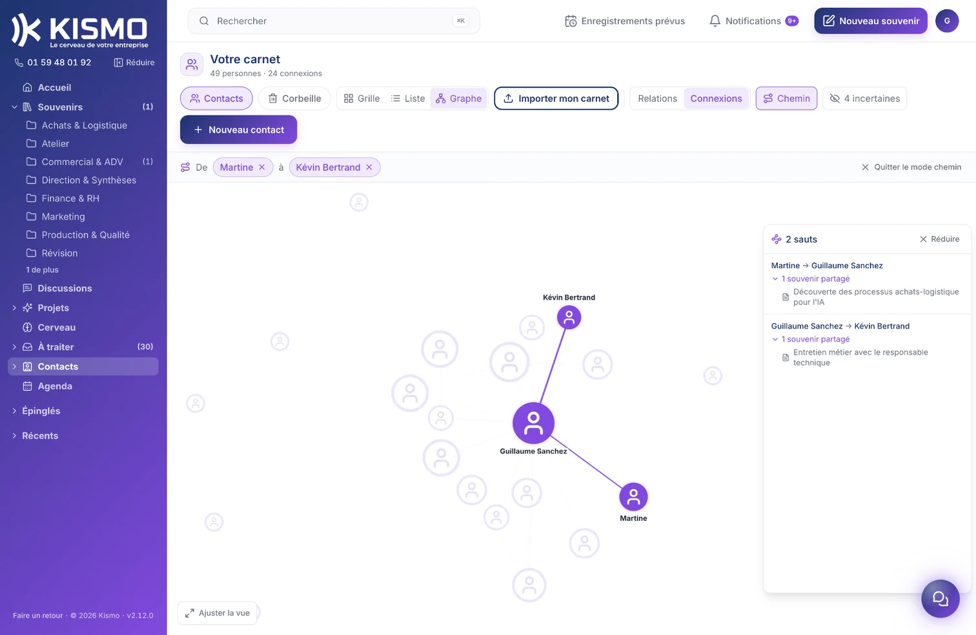The height and width of the screenshot is (635, 976).
Task: Open the Achats & Logistique folder
Action: click(84, 125)
